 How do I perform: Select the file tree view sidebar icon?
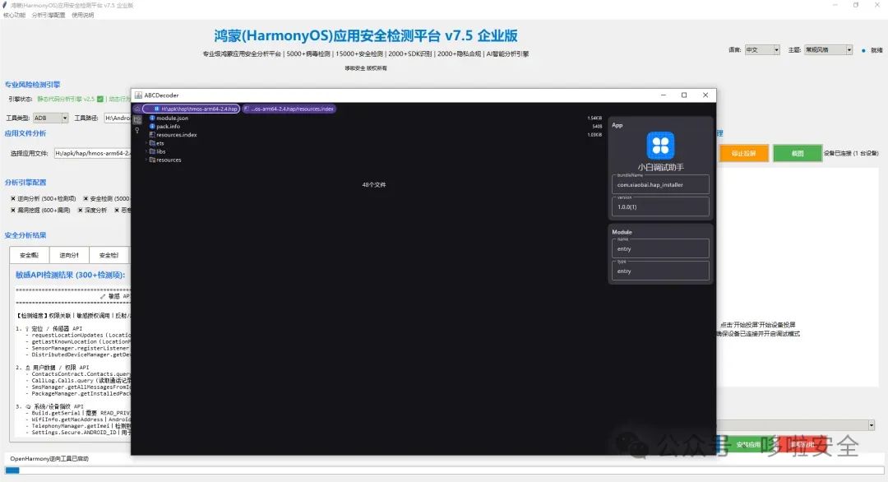click(137, 119)
